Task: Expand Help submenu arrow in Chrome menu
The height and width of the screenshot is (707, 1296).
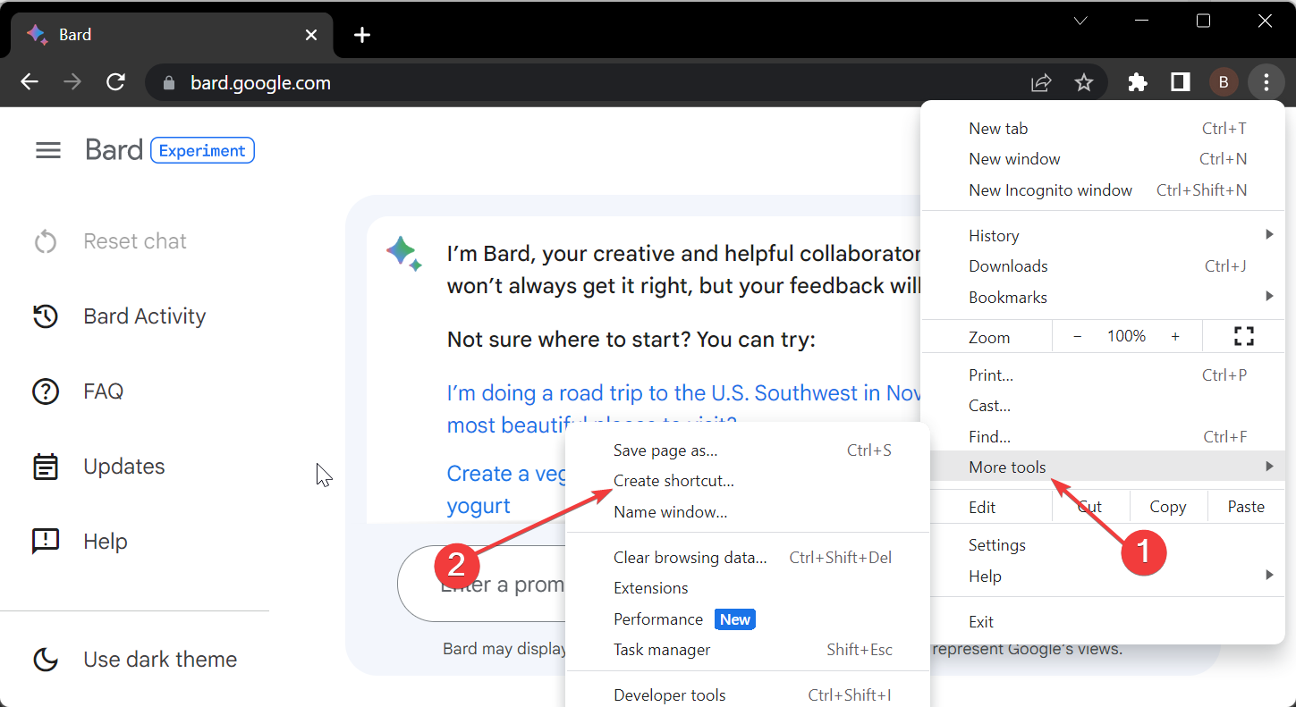Action: (1269, 576)
